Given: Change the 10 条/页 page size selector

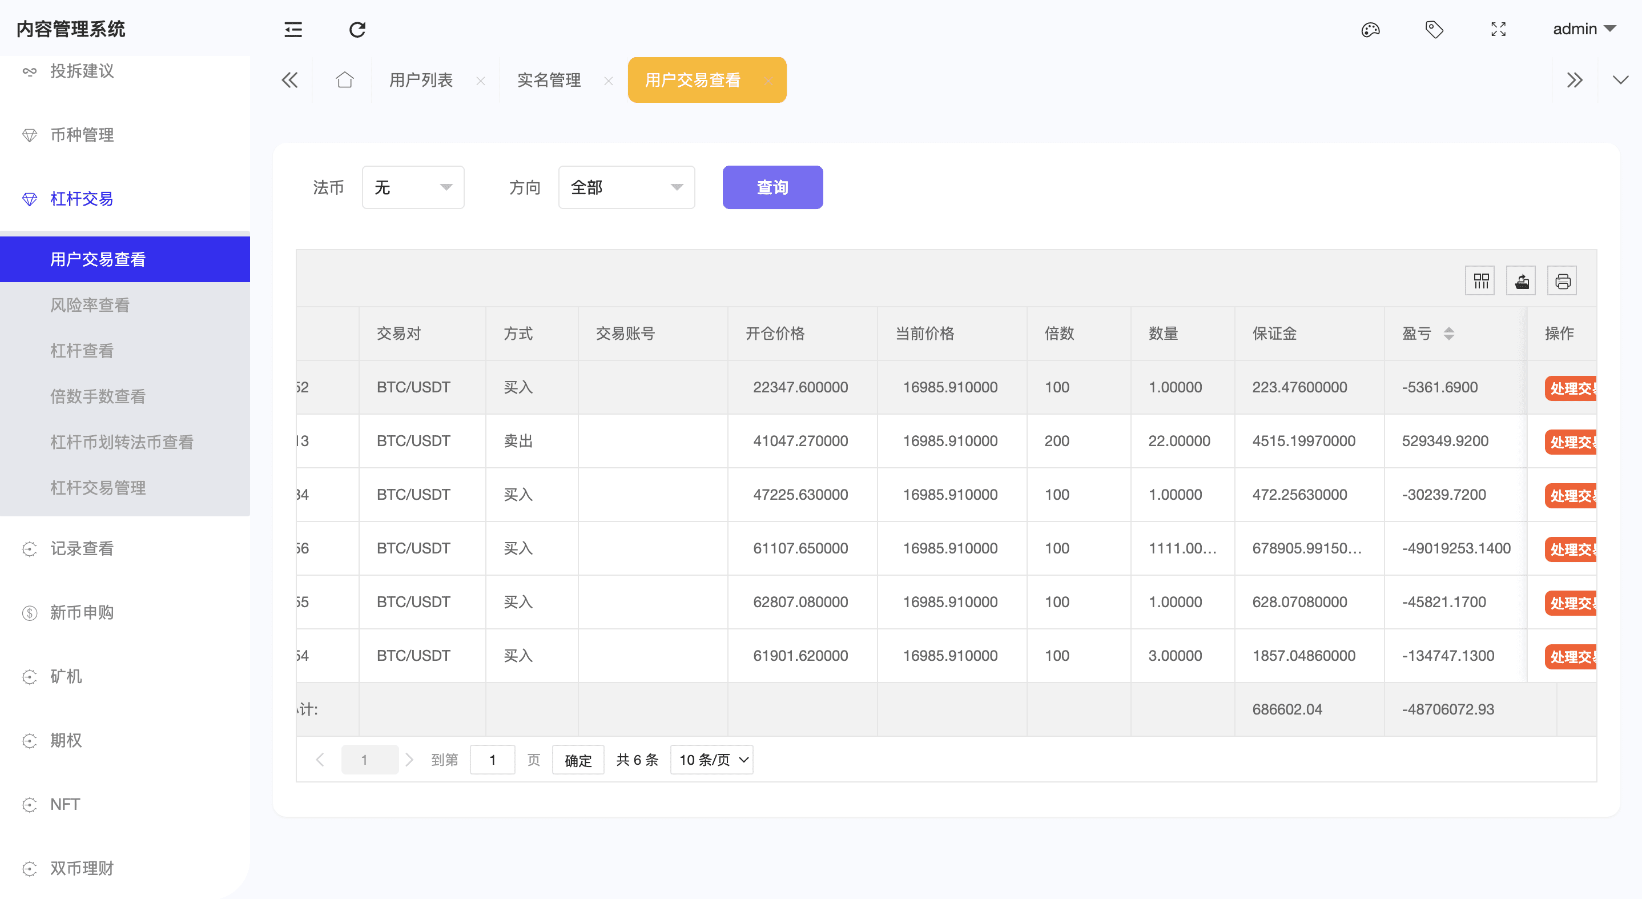Looking at the screenshot, I should 711,760.
